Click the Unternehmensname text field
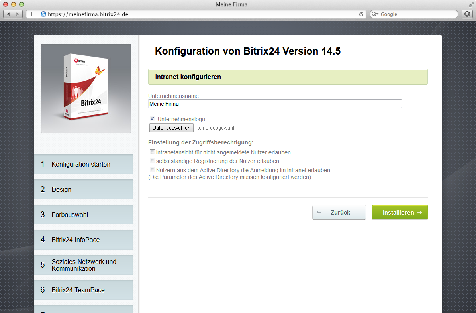The image size is (476, 313). click(x=275, y=104)
